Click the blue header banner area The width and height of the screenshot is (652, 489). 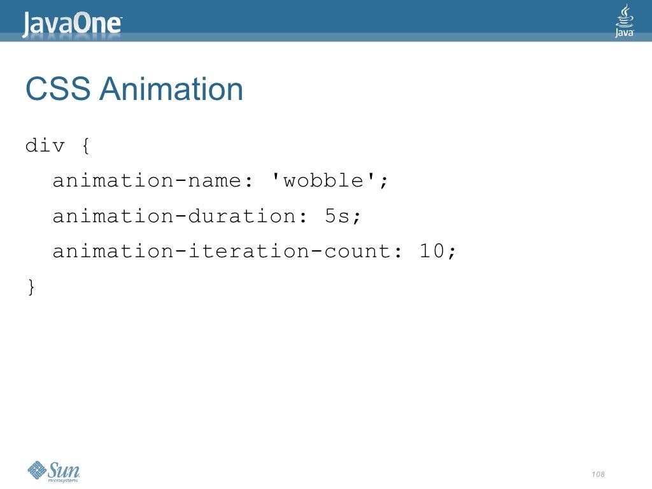pos(326,20)
